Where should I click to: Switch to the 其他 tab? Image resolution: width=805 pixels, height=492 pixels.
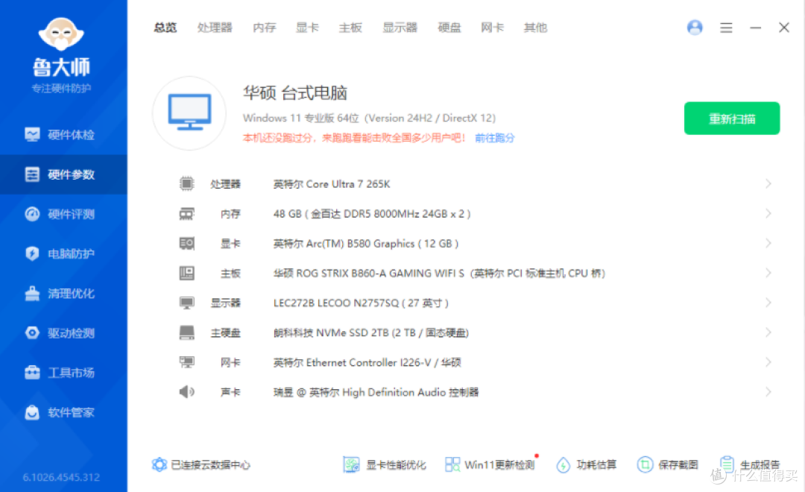coord(535,28)
